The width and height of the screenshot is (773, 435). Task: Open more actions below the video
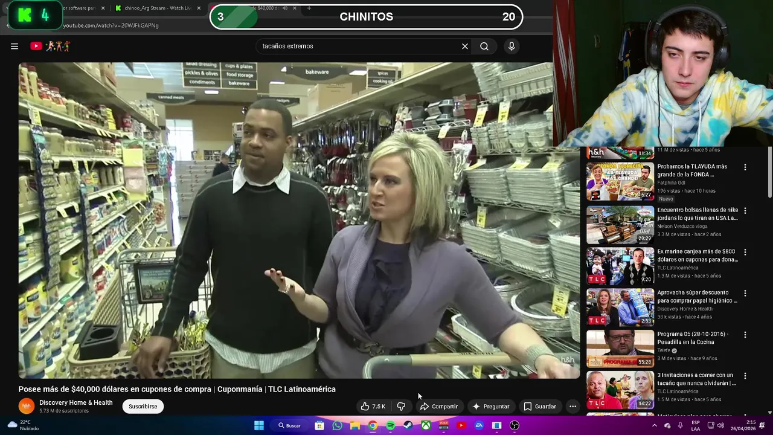(x=573, y=407)
